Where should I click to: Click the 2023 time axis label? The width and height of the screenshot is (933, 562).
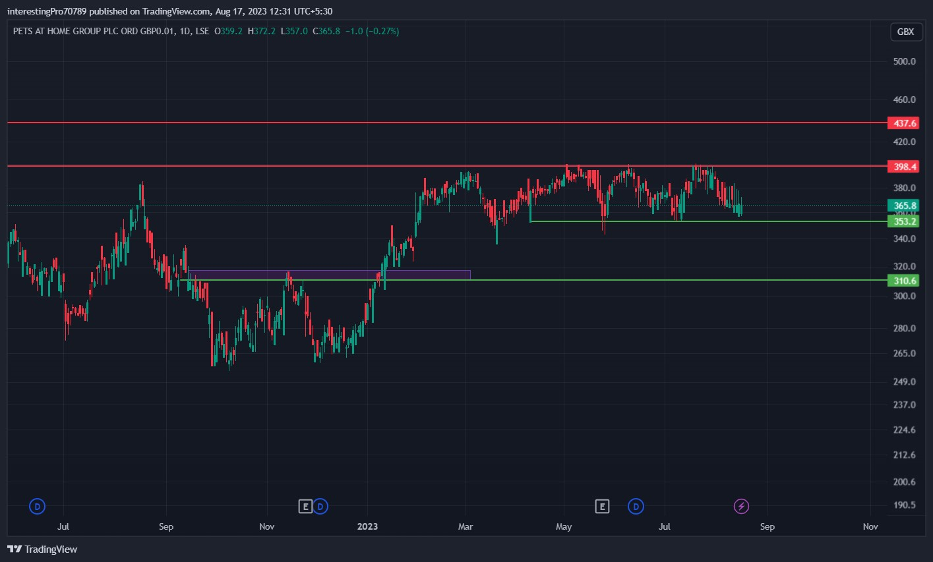point(367,526)
